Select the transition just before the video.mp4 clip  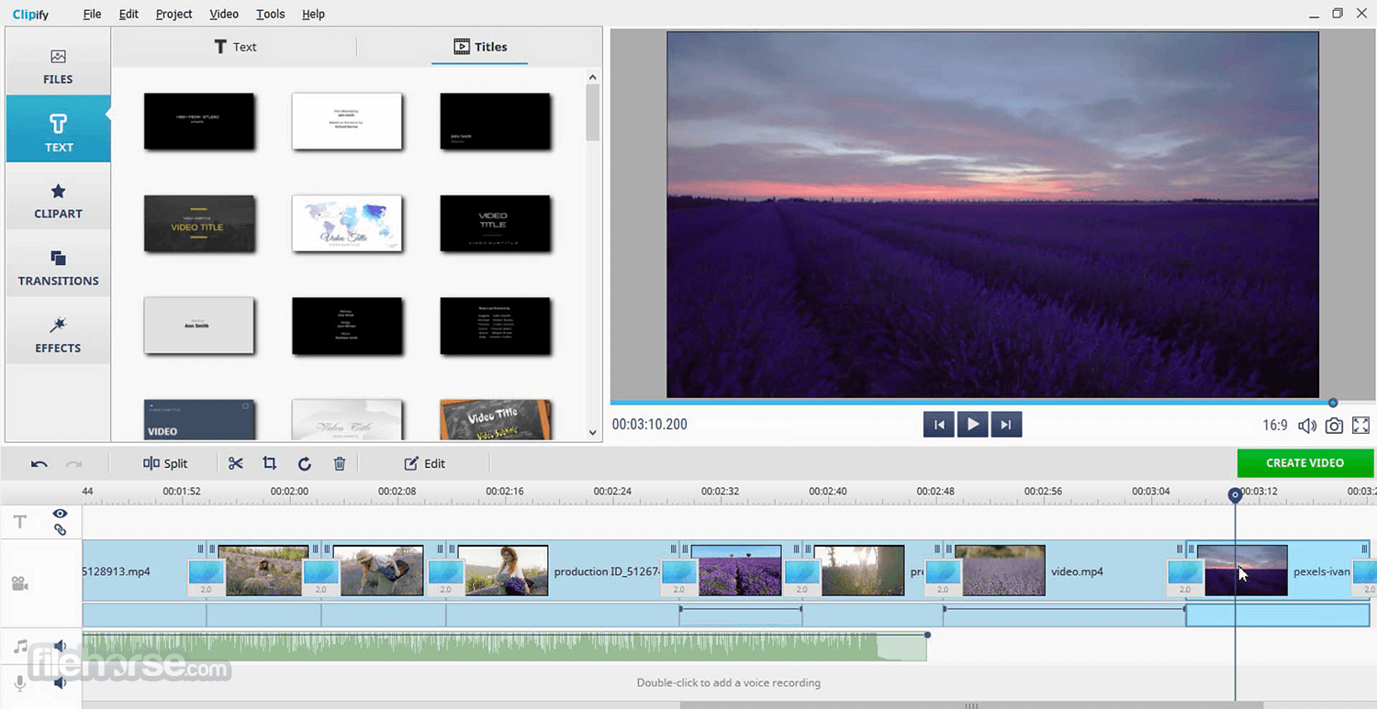point(943,578)
